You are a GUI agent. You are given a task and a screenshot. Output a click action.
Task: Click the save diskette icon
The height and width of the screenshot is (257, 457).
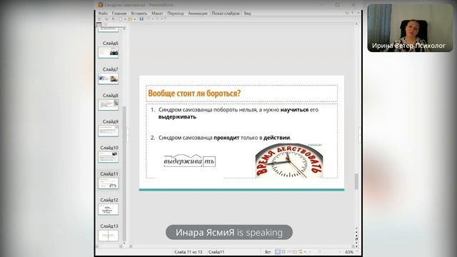pos(141,19)
